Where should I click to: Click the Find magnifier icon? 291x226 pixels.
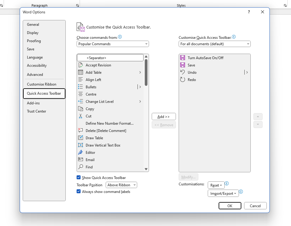click(81, 167)
